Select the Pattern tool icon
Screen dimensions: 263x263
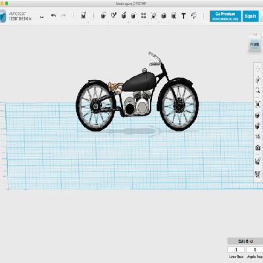[x=143, y=15]
